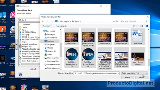Toggle the preview pane icon

(x=142, y=26)
